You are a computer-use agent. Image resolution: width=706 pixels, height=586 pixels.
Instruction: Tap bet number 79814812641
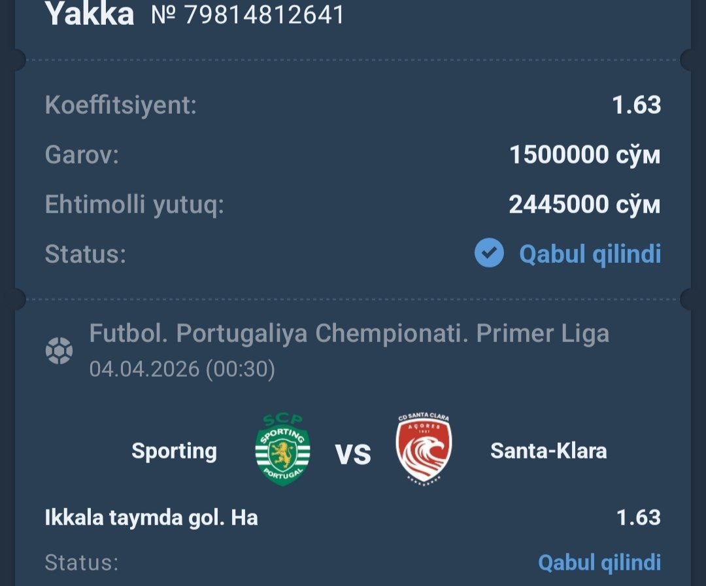[x=248, y=14]
